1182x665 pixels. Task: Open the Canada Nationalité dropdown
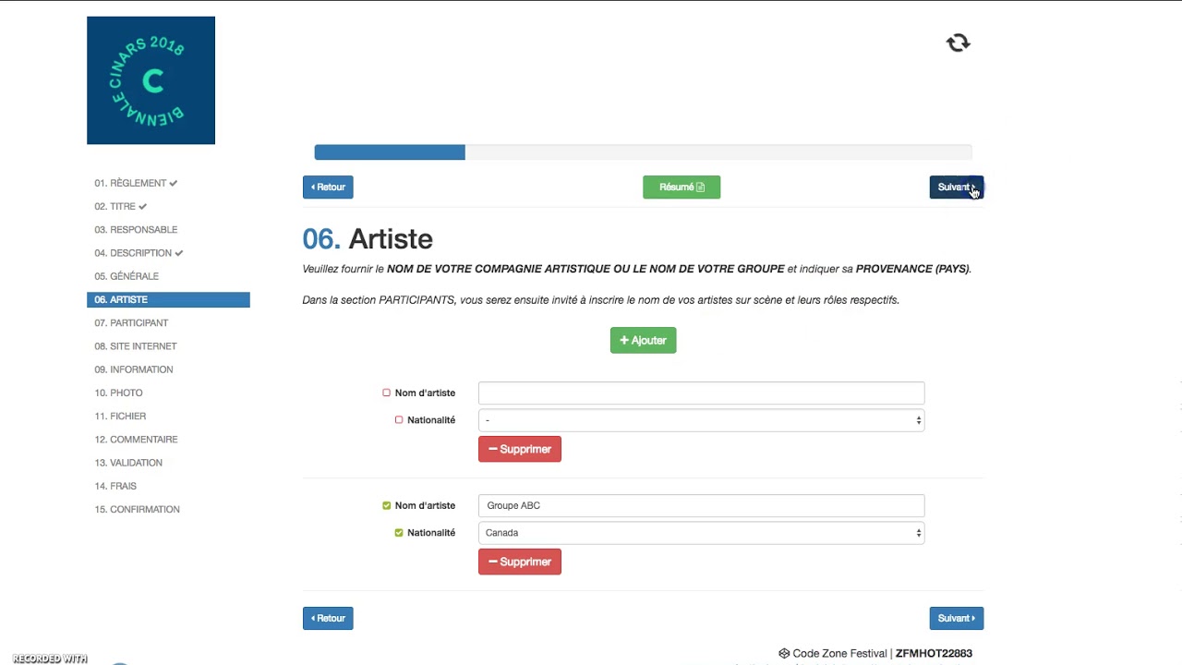pyautogui.click(x=701, y=533)
